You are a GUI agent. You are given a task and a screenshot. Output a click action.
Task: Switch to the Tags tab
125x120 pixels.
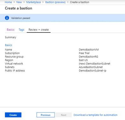tap(22, 30)
